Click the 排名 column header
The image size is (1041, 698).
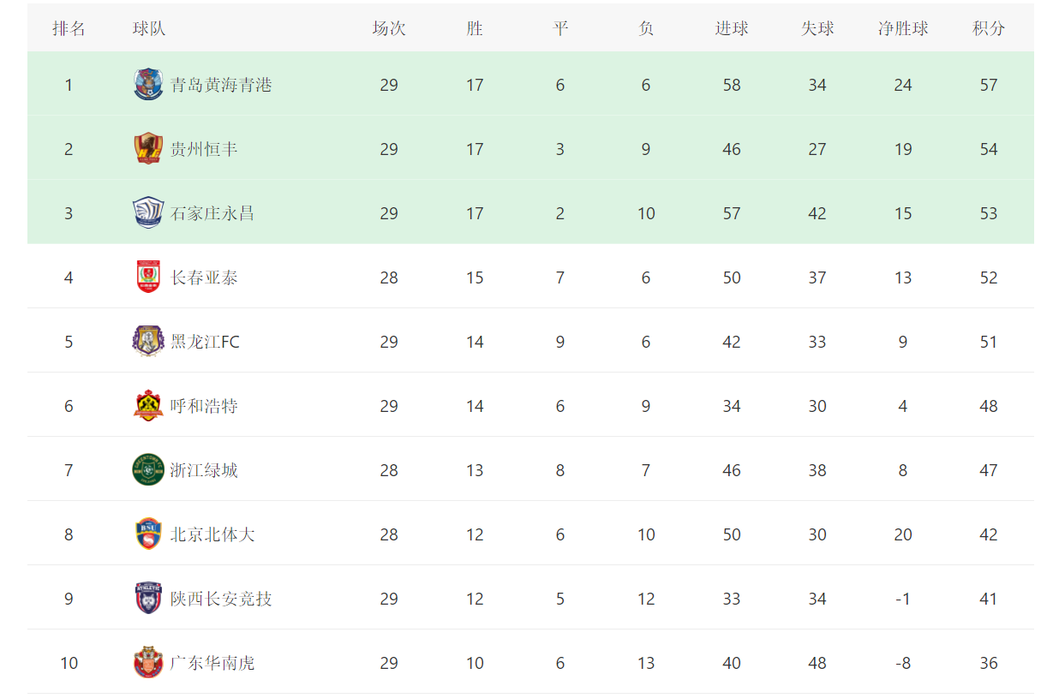coord(69,28)
